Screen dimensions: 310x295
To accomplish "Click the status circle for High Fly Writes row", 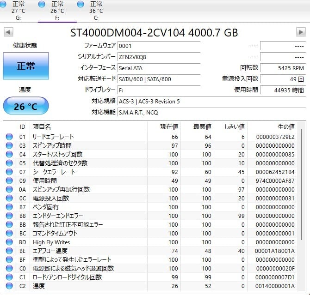I will [9, 242].
